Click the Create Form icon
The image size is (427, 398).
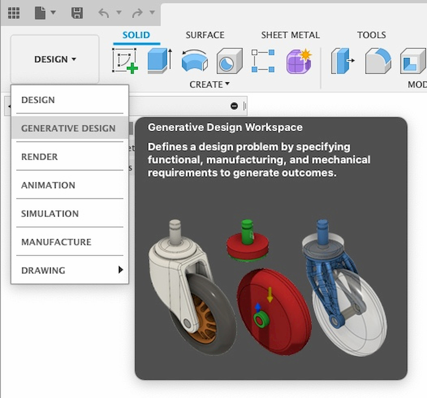(298, 60)
